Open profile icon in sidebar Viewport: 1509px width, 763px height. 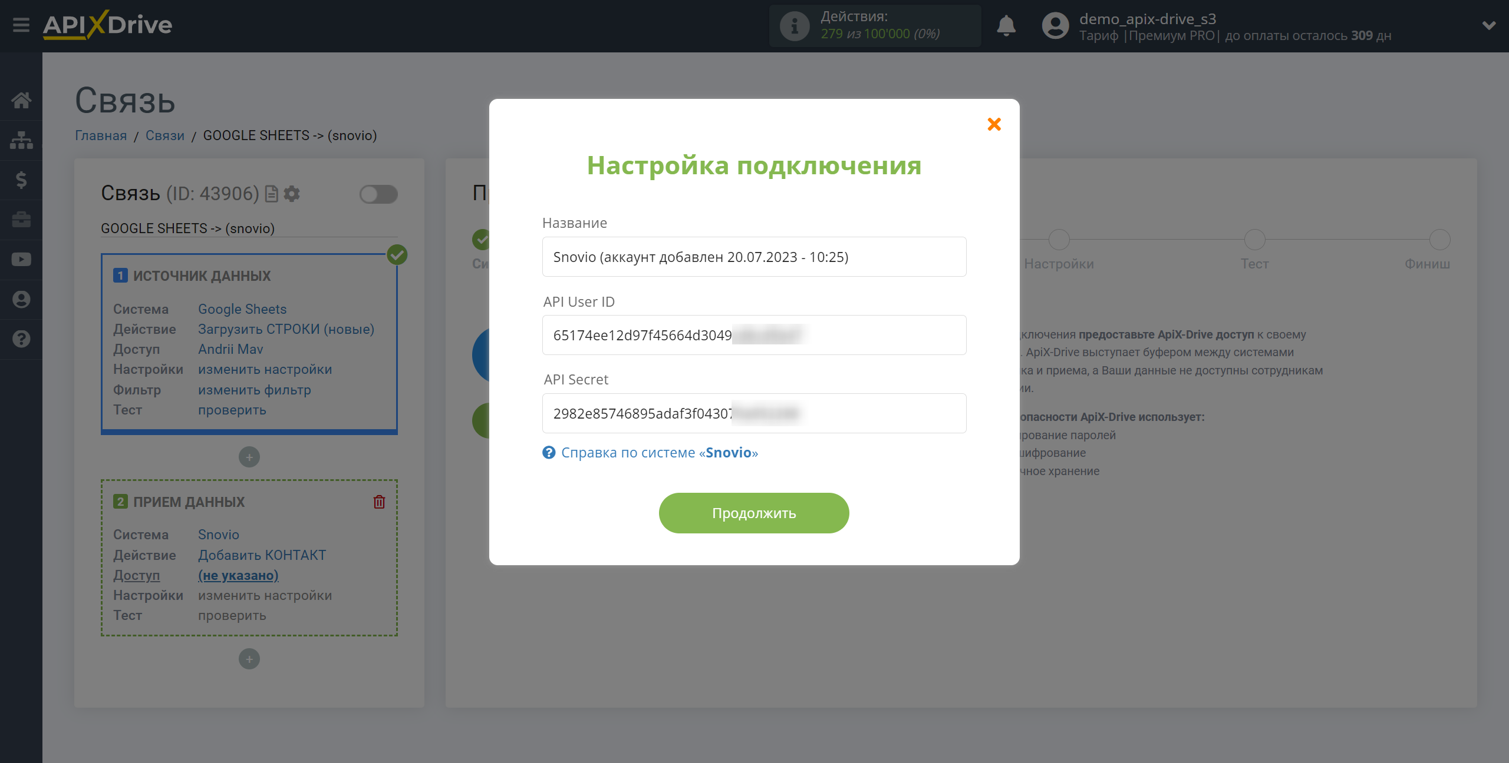21,299
